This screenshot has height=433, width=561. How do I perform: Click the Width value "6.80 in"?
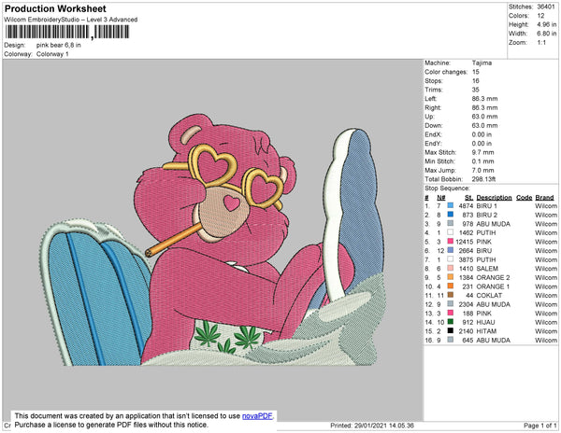pos(546,34)
